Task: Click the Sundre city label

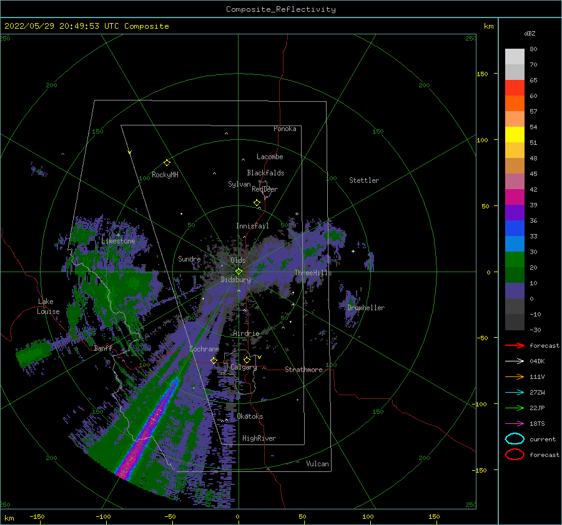Action: [x=189, y=258]
